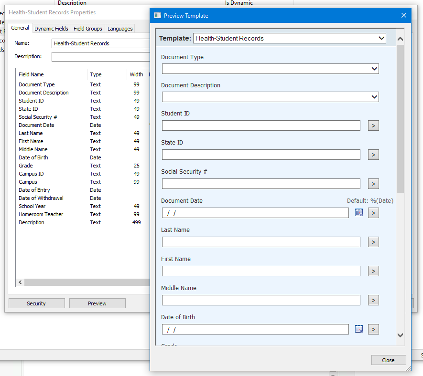This screenshot has width=423, height=376.
Task: Select the Last Name row in field list
Action: (82, 133)
